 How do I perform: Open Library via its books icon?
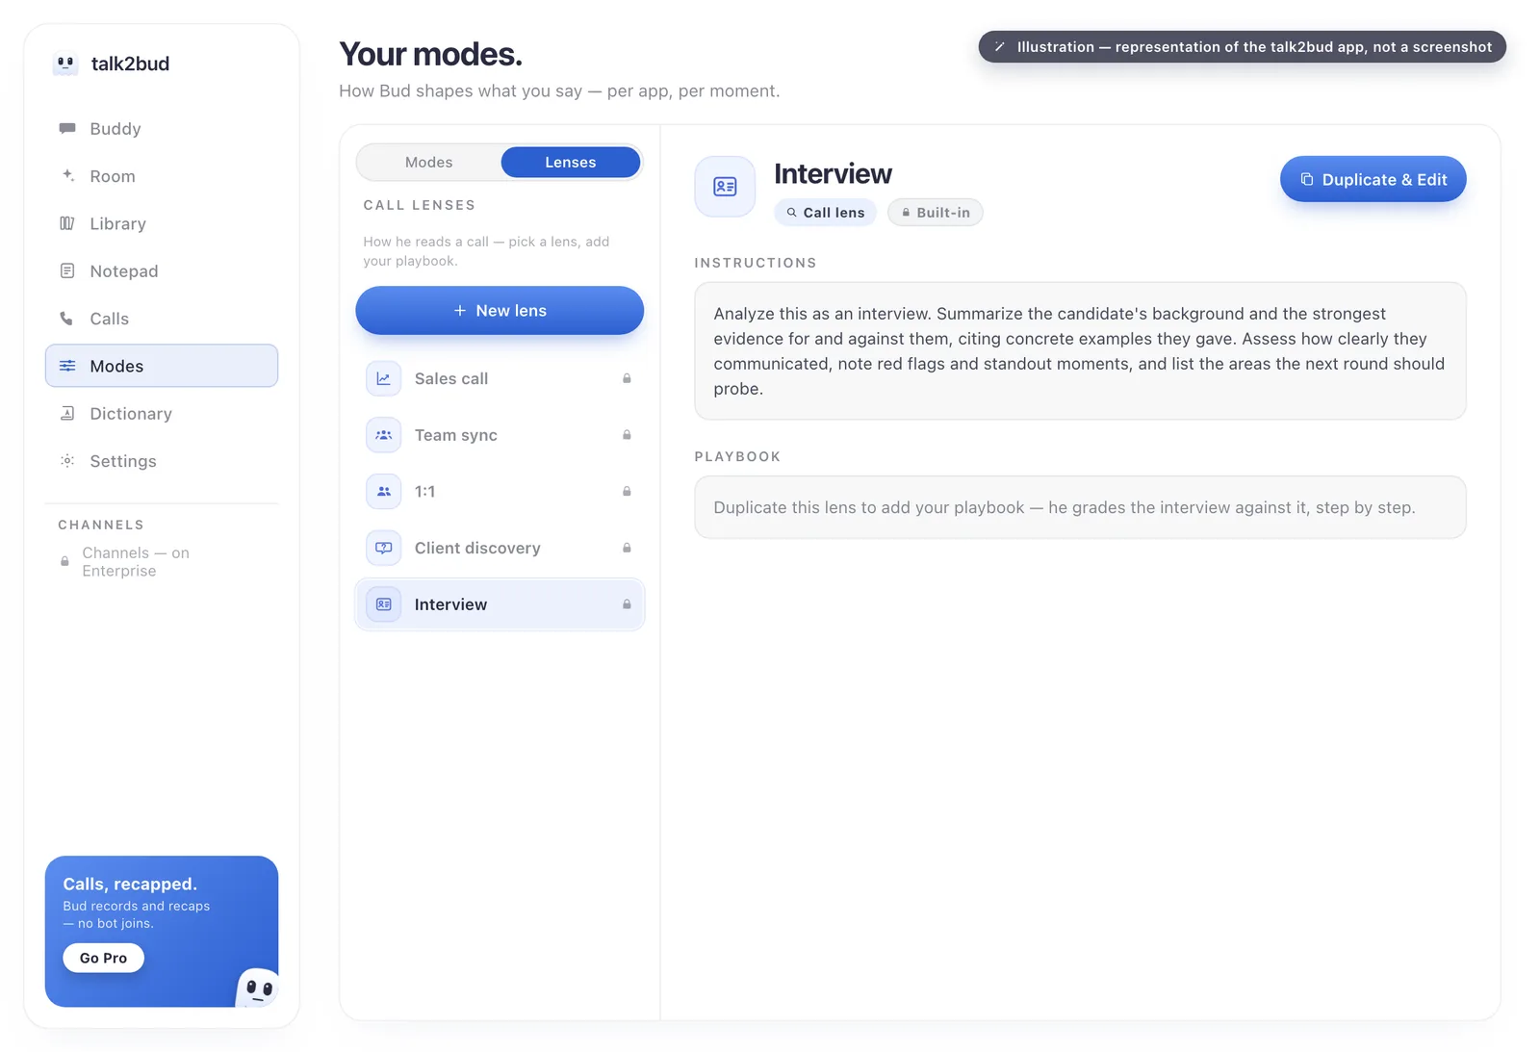point(67,223)
